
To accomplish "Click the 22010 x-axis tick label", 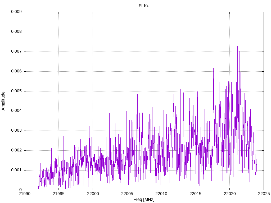I will pos(161,194).
